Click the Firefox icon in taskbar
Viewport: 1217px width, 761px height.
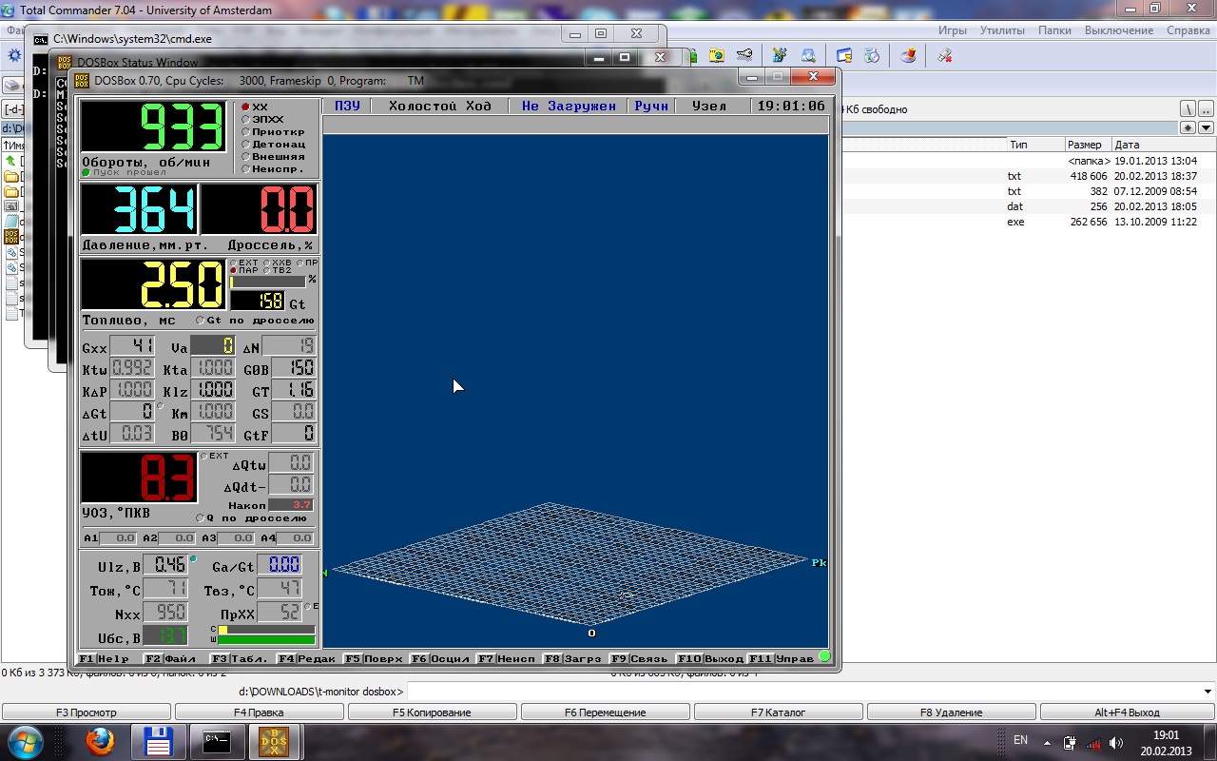coord(100,741)
